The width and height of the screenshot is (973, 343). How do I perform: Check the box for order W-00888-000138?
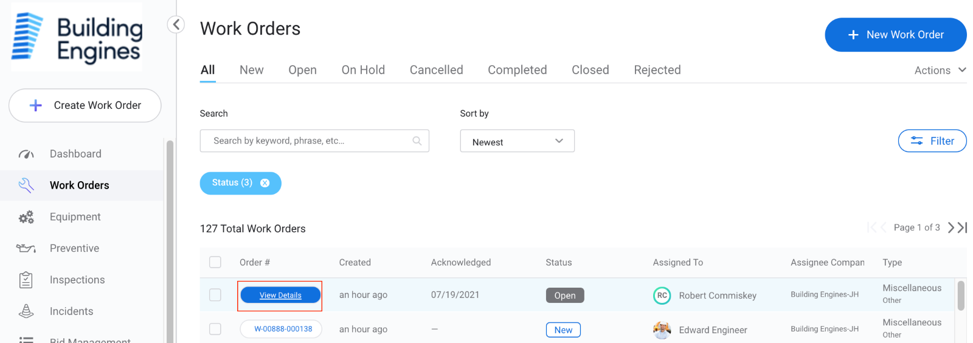pyautogui.click(x=215, y=329)
